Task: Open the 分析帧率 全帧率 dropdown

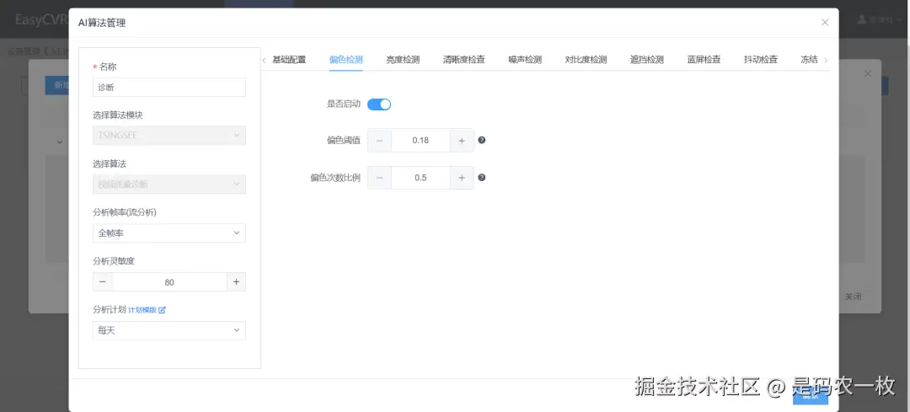Action: click(x=169, y=233)
